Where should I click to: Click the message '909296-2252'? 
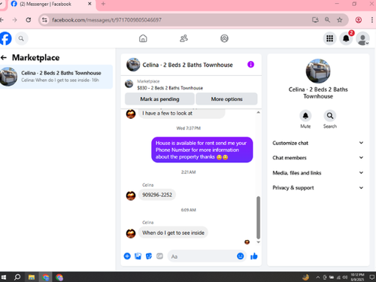(157, 195)
